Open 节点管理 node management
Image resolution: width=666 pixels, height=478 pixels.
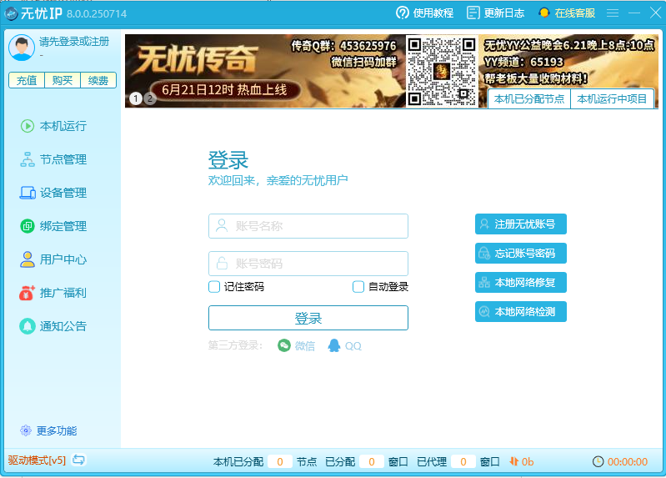click(x=53, y=159)
